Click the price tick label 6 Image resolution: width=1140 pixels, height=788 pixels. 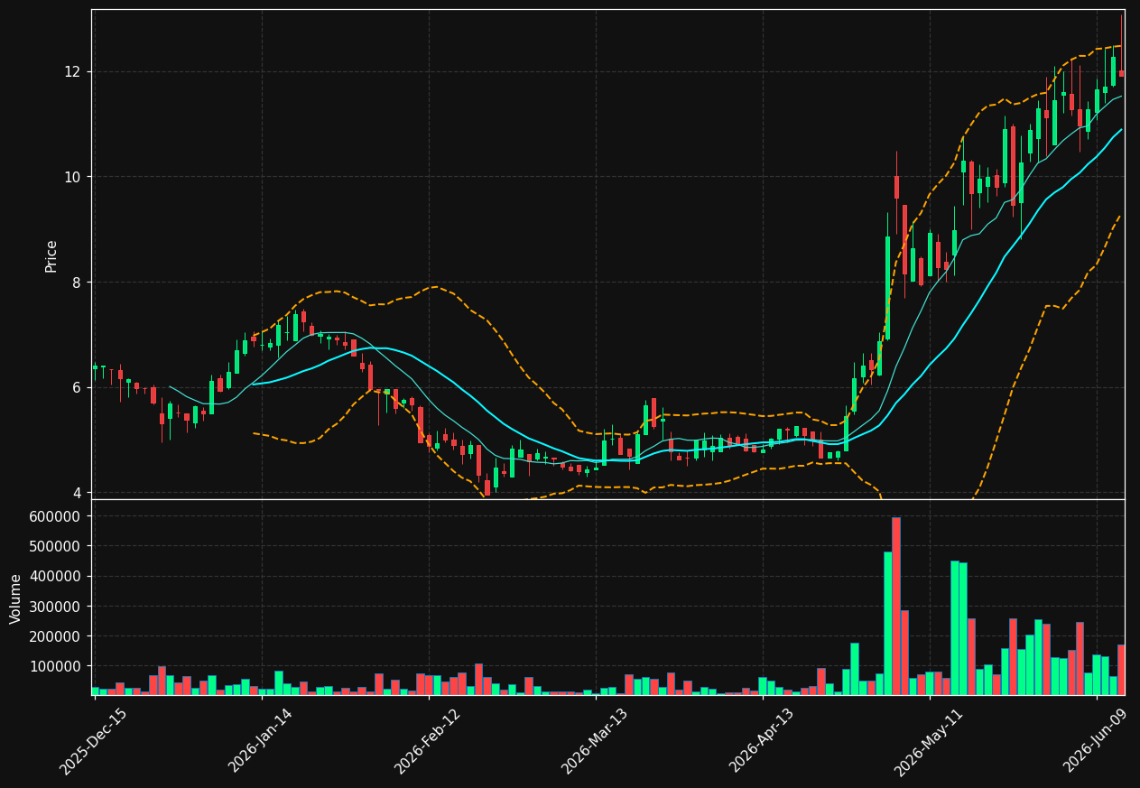point(77,387)
